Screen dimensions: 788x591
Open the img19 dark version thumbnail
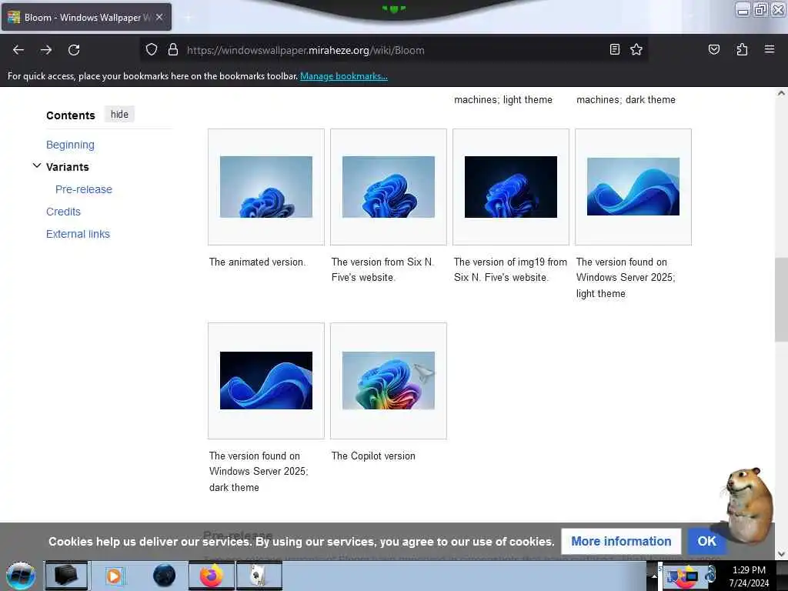(511, 186)
